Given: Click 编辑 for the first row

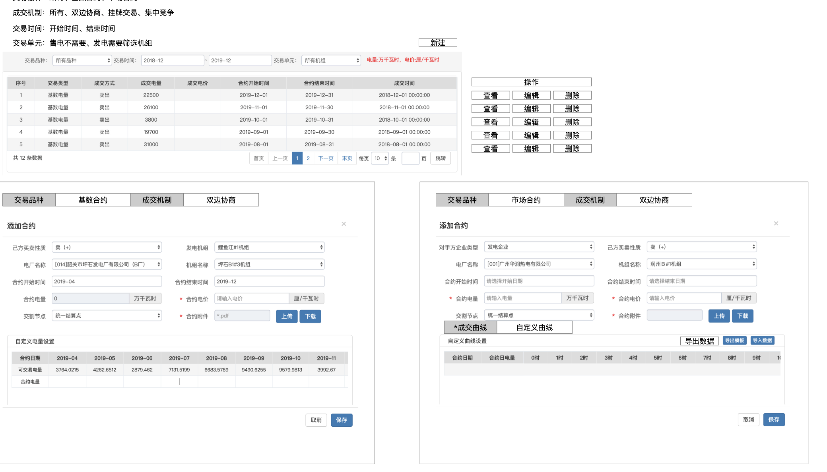Looking at the screenshot, I should tap(532, 95).
